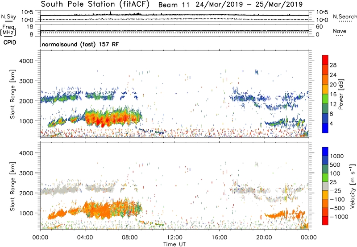Click the red segment of Power color bar
This screenshot has height=247, width=357.
pos(325,60)
